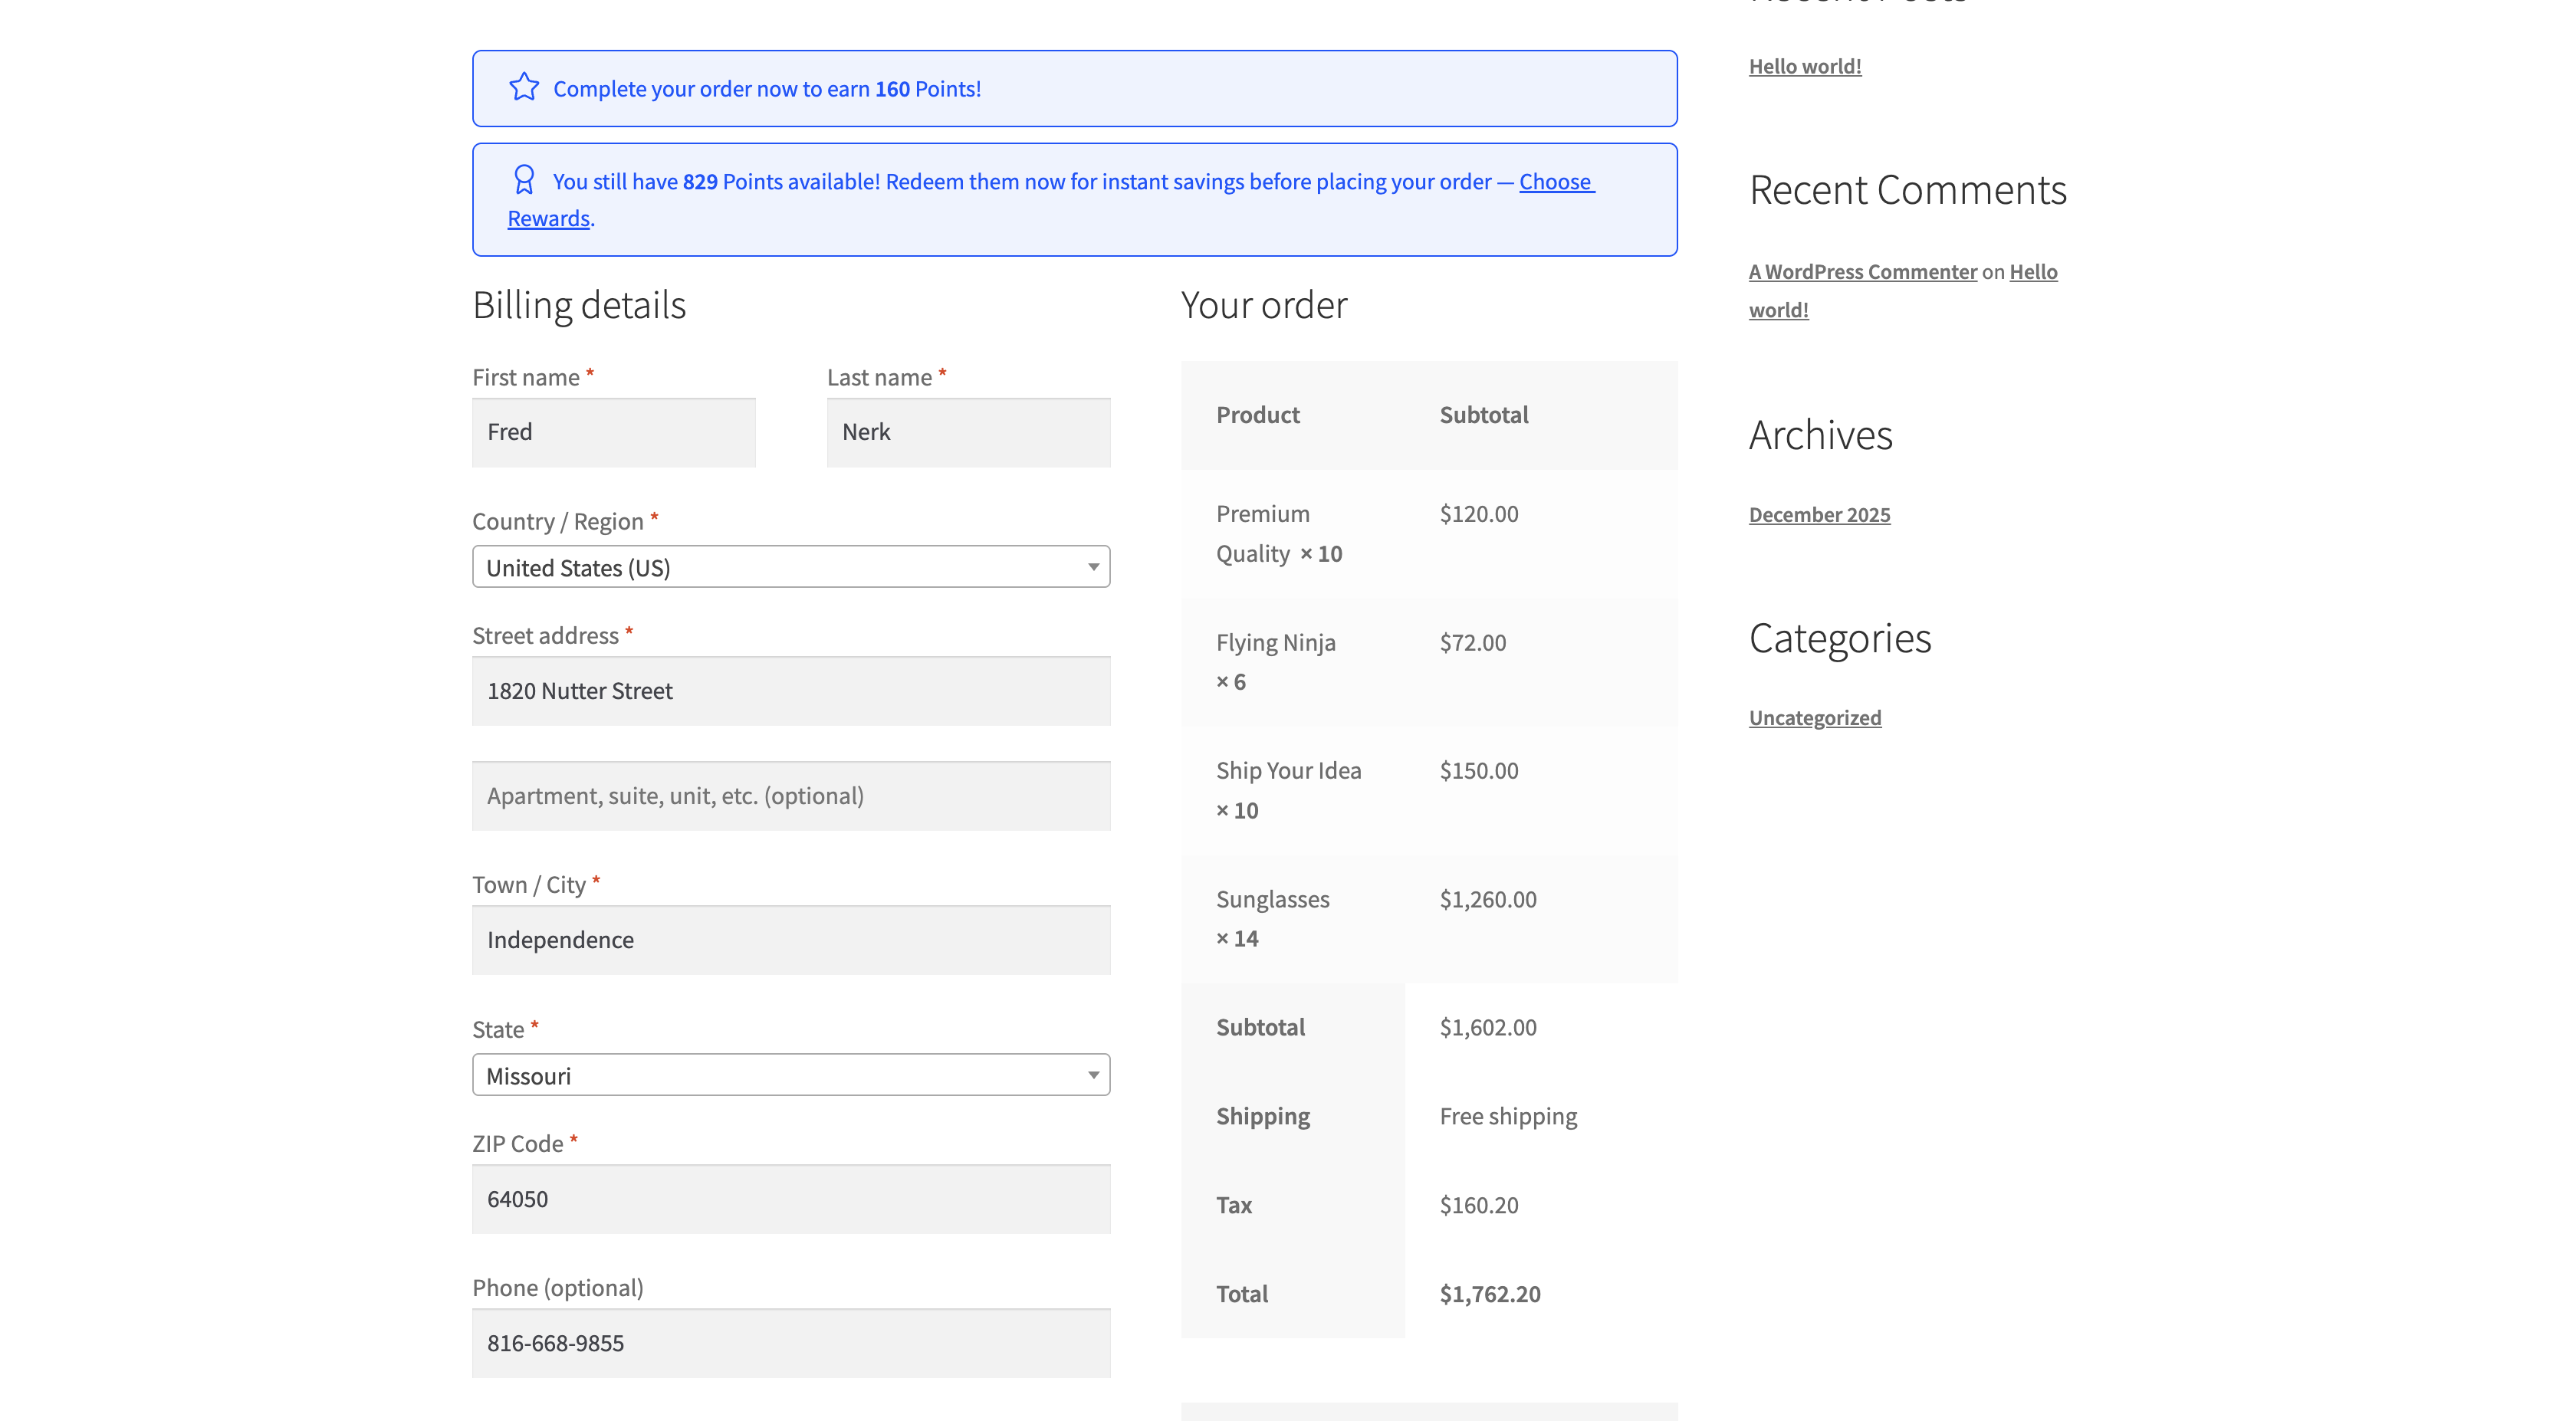The image size is (2576, 1421).
Task: Click the Sunglasses product row
Action: coord(1272,899)
